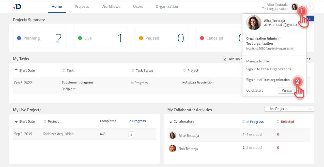The height and width of the screenshot is (167, 324).
Task: Sort My Tasks by Task Status icon
Action: [133, 70]
